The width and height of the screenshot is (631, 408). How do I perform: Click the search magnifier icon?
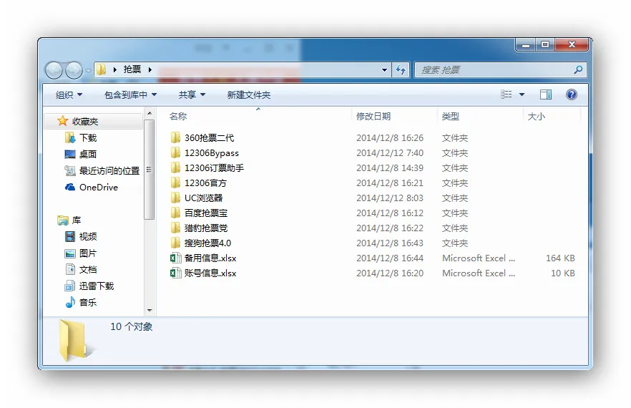pos(578,70)
